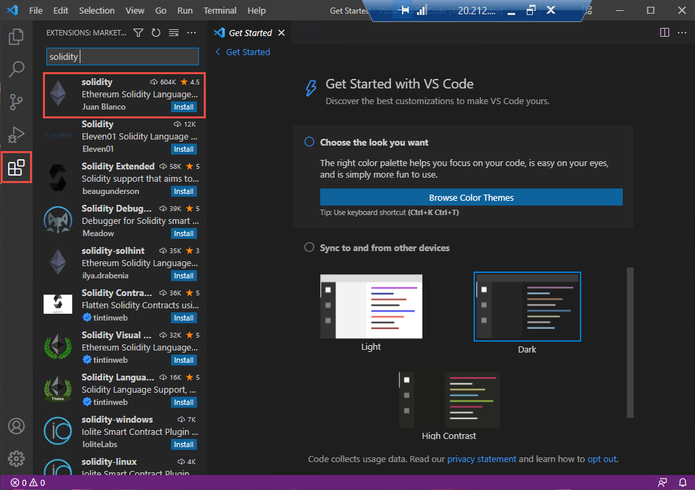Select 'Sync to and from other devices' radio
695x490 pixels.
point(309,248)
